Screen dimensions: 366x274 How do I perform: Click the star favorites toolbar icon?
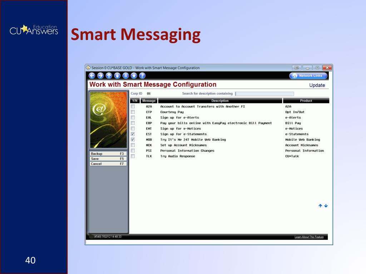click(134, 76)
